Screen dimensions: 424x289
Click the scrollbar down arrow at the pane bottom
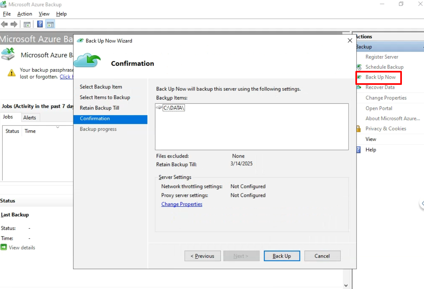click(x=347, y=285)
